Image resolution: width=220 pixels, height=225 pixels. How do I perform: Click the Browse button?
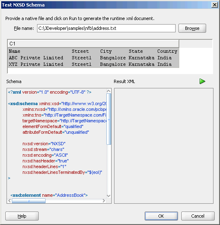coord(192,28)
